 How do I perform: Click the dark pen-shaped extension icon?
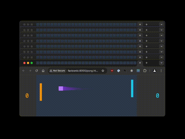(x=125, y=71)
